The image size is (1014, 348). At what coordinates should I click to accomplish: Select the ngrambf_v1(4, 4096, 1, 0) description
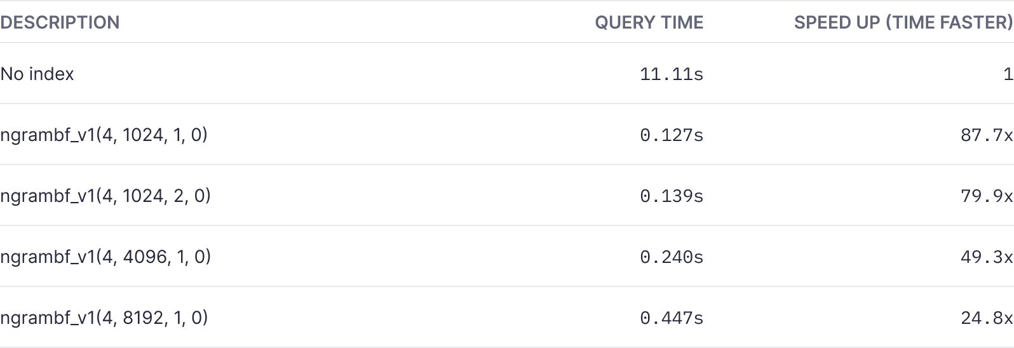(105, 257)
